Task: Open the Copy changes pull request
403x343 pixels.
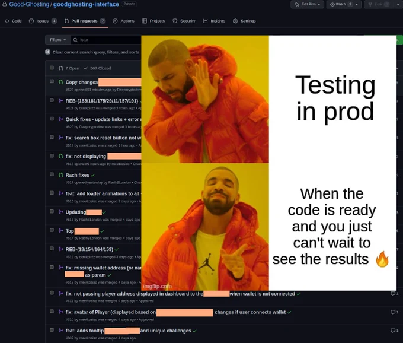Action: point(81,82)
